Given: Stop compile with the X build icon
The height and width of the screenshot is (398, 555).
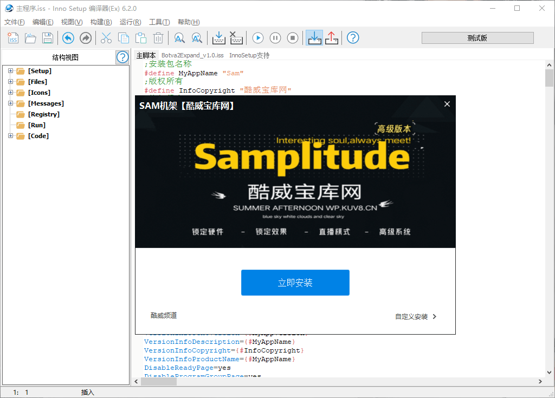Looking at the screenshot, I should (x=236, y=38).
